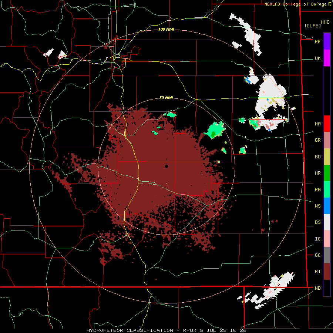Click the magenta UK legend color swatch
This screenshot has width=333, height=333.
pyautogui.click(x=327, y=58)
